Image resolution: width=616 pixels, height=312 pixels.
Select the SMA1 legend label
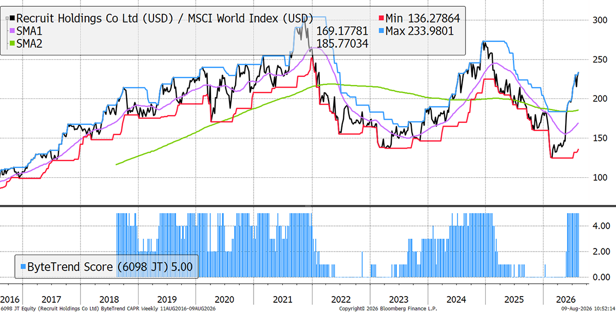pos(30,32)
